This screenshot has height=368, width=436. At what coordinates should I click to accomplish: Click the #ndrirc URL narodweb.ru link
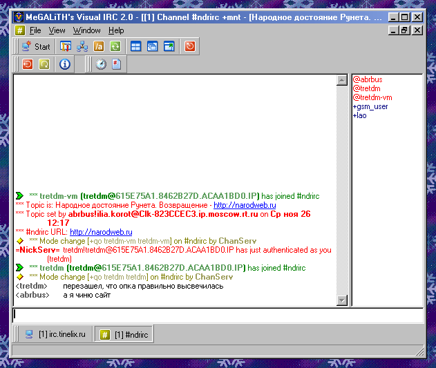(101, 232)
